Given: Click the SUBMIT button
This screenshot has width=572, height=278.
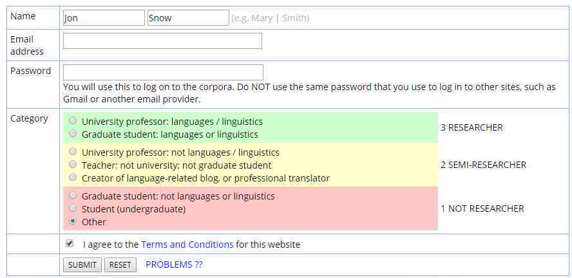Looking at the screenshot, I should (82, 265).
